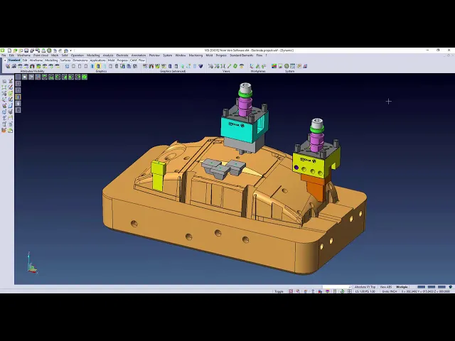This screenshot has width=455, height=341.
Task: Open the Plotview menu
Action: pos(154,55)
